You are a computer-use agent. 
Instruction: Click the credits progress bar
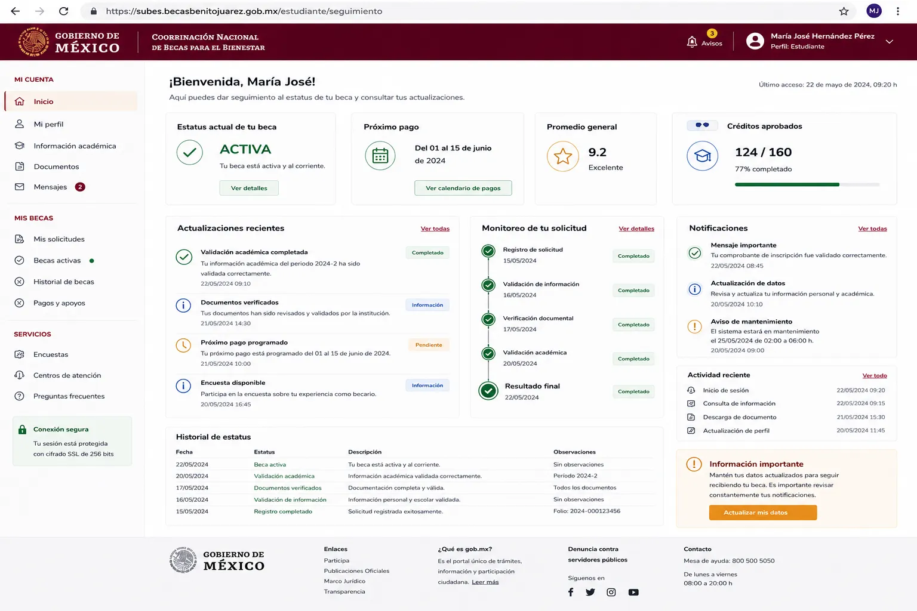click(807, 185)
